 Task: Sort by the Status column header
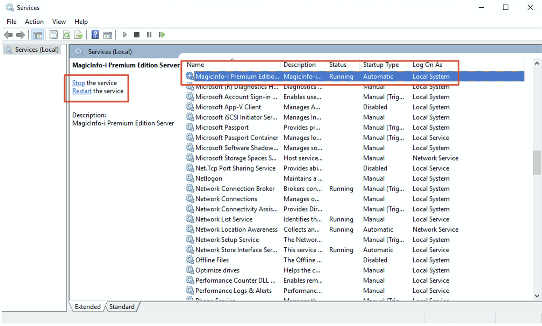pyautogui.click(x=343, y=64)
